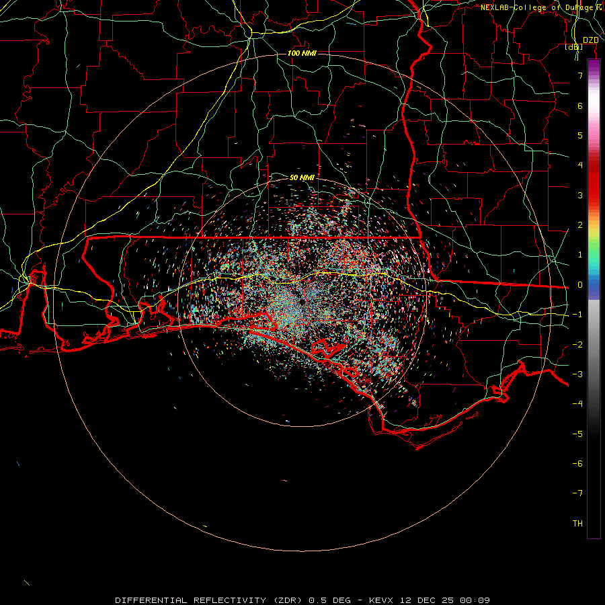Click the color scale value -7
Screen dimensions: 605x605
coord(577,493)
